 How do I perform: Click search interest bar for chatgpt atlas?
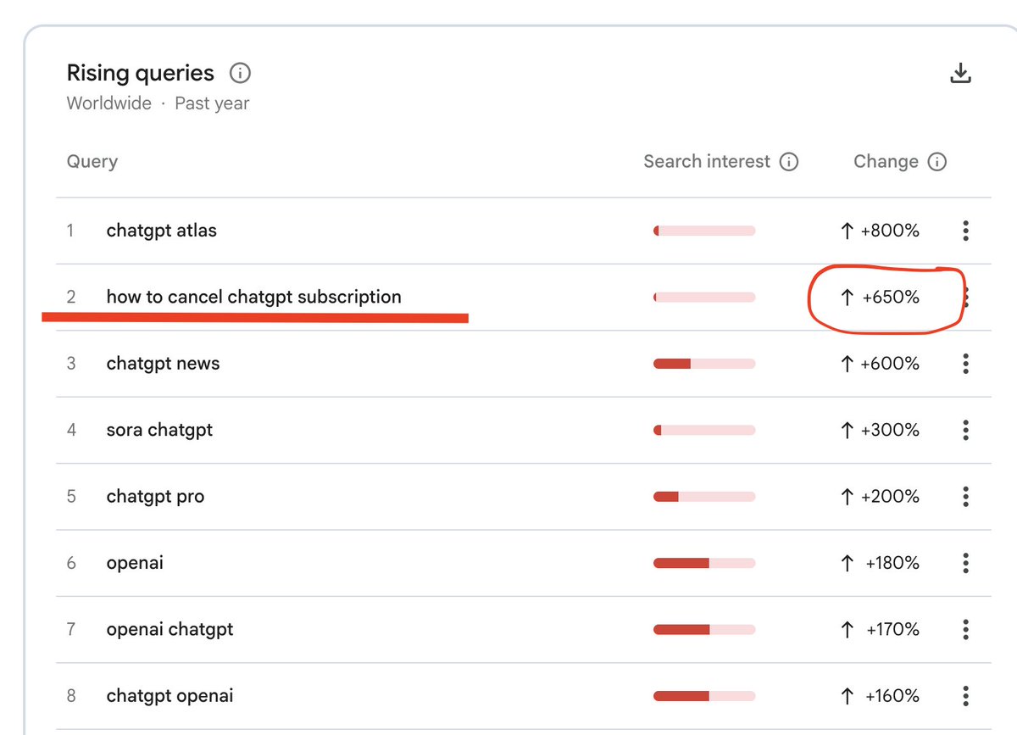click(x=704, y=231)
